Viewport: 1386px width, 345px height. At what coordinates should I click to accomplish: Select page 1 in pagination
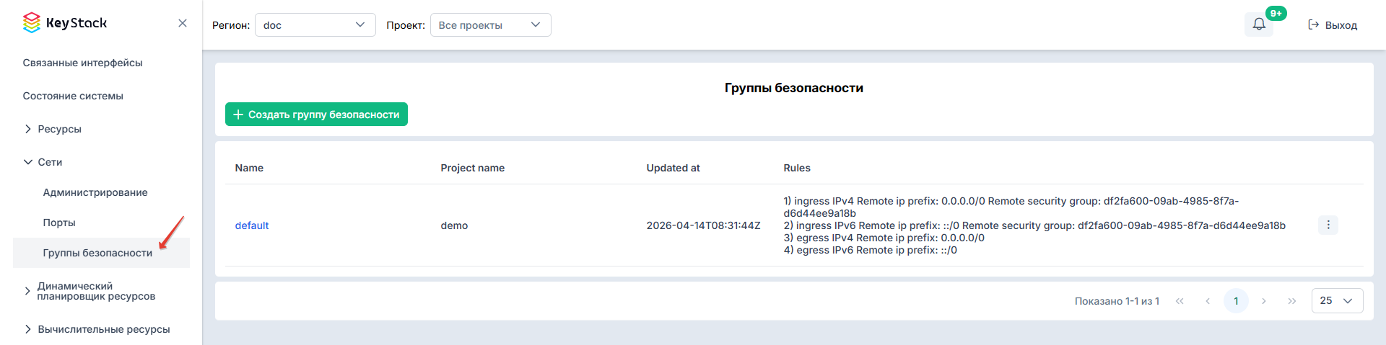tap(1236, 301)
